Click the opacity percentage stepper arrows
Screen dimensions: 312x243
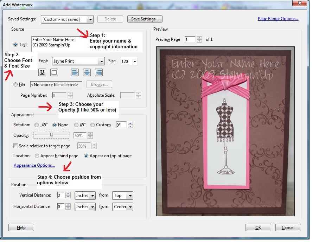pos(90,136)
